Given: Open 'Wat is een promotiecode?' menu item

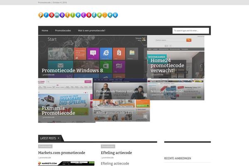Looking at the screenshot, I should (x=91, y=30).
